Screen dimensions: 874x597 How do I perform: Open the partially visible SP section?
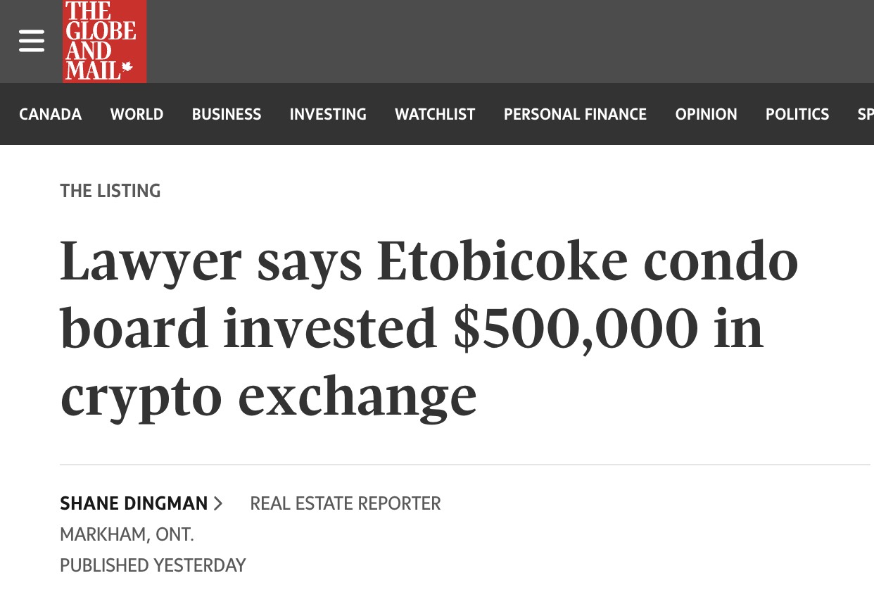pos(865,114)
